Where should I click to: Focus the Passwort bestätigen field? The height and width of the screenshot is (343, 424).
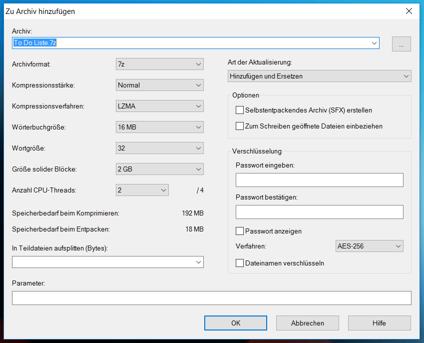click(x=319, y=212)
